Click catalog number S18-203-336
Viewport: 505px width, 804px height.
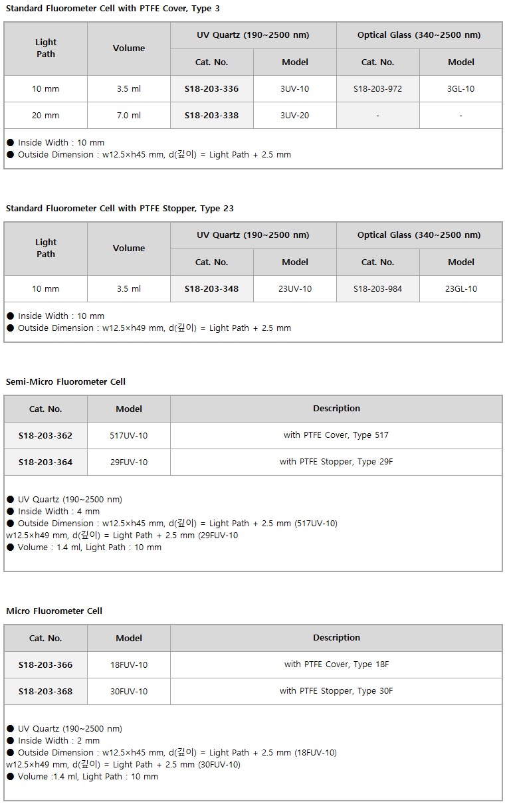211,88
